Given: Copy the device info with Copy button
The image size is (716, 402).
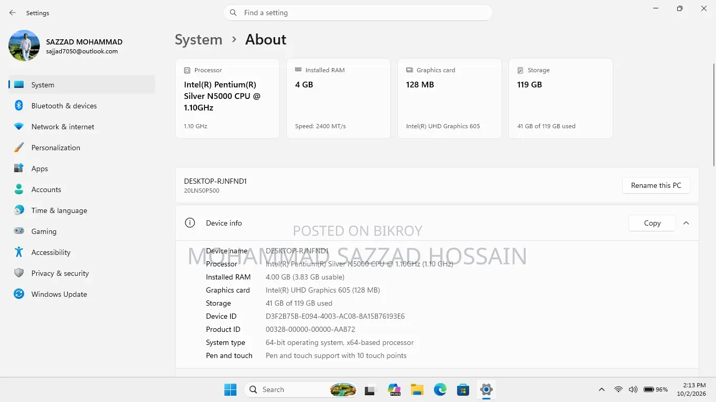Looking at the screenshot, I should [652, 223].
